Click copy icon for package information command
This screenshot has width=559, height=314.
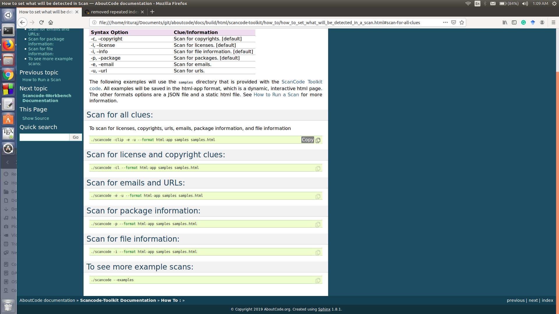[318, 224]
